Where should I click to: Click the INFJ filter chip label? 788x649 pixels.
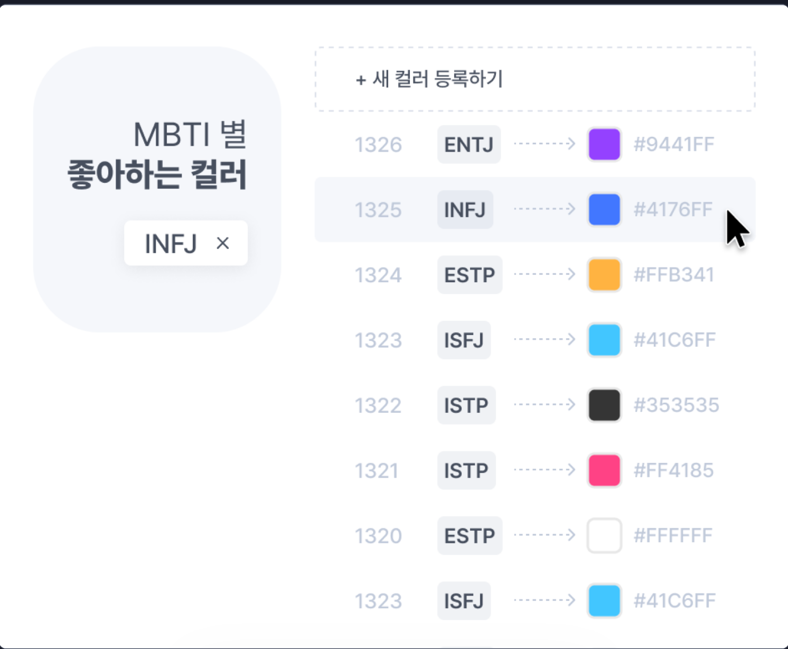coord(171,244)
